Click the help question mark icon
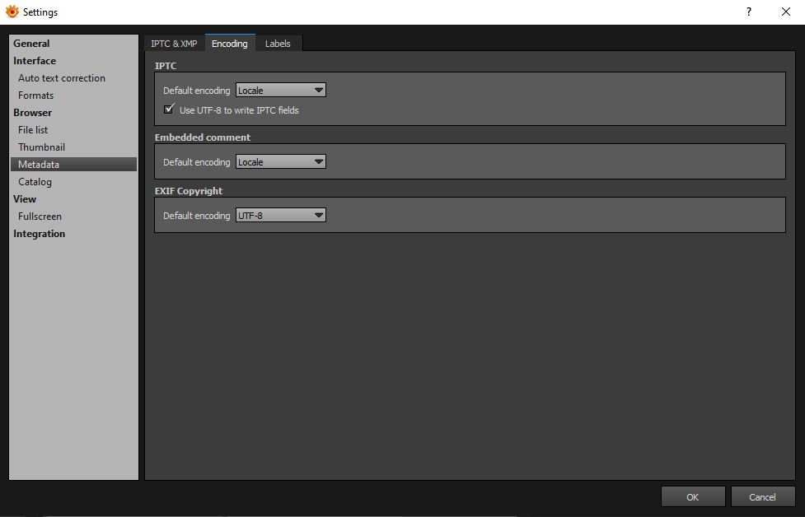Image resolution: width=805 pixels, height=517 pixels. pyautogui.click(x=748, y=12)
